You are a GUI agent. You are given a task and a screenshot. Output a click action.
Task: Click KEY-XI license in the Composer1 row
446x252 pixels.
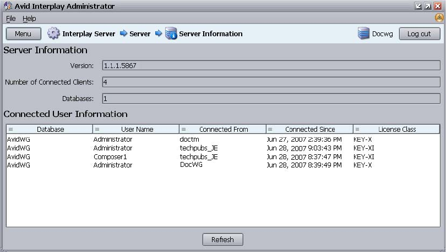364,157
